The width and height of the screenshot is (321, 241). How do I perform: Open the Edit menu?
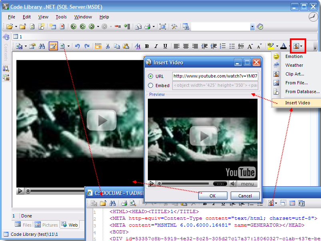[x=27, y=17]
